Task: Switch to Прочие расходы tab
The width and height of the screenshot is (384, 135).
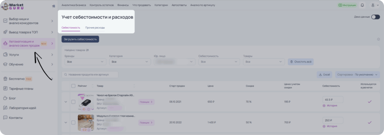Action: pos(95,28)
